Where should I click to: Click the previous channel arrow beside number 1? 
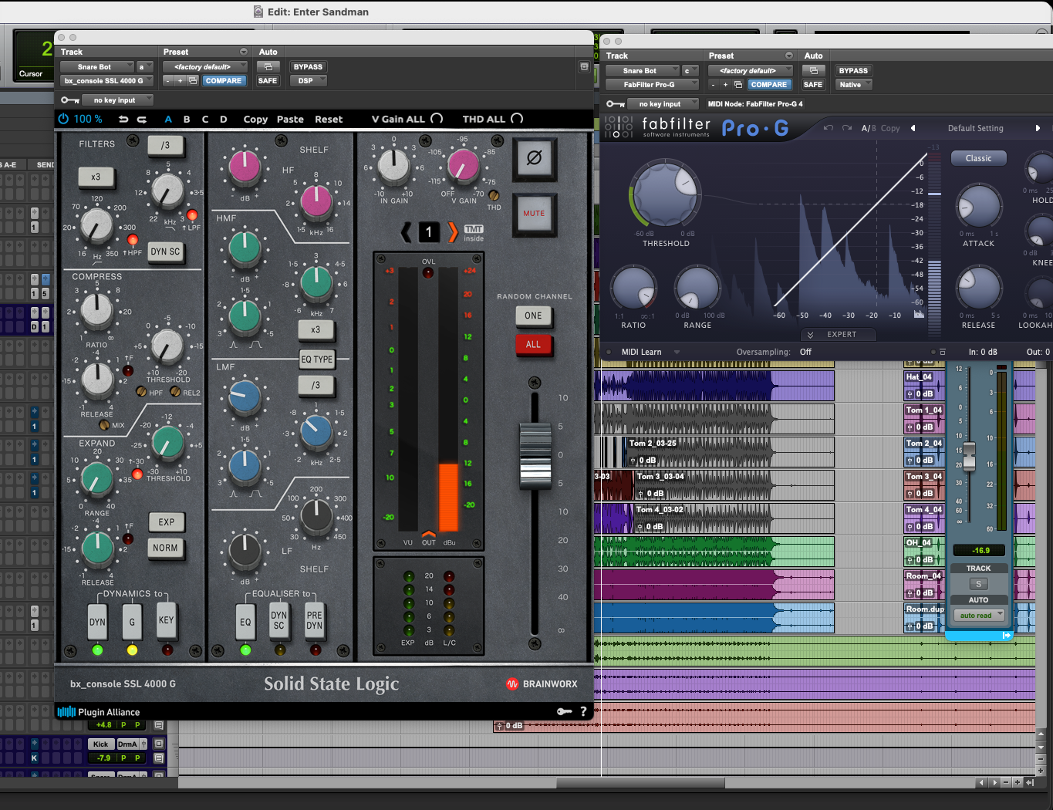pos(406,231)
